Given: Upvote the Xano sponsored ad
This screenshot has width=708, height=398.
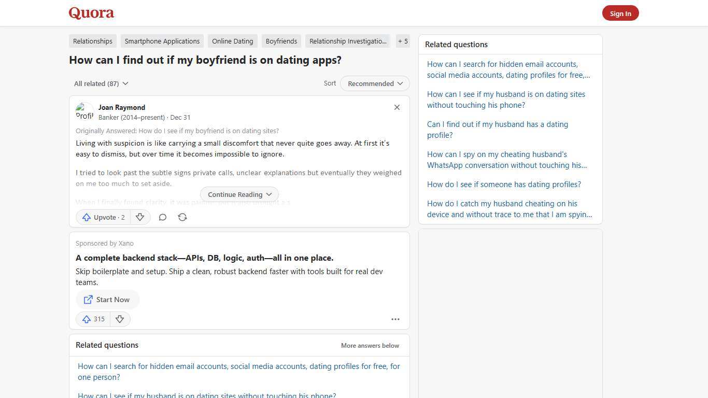Looking at the screenshot, I should pyautogui.click(x=93, y=319).
